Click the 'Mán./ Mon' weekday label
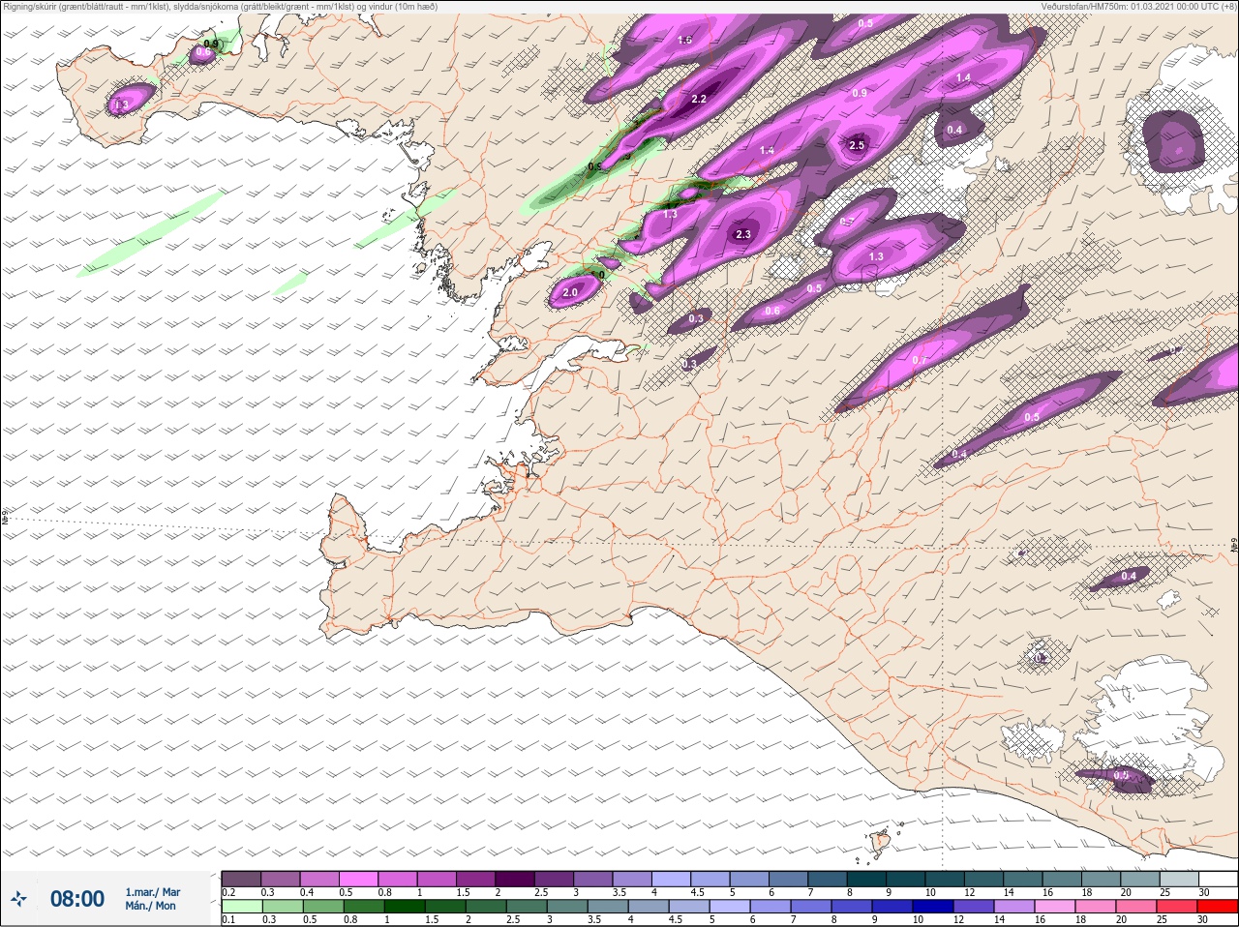Image resolution: width=1239 pixels, height=927 pixels. [151, 906]
